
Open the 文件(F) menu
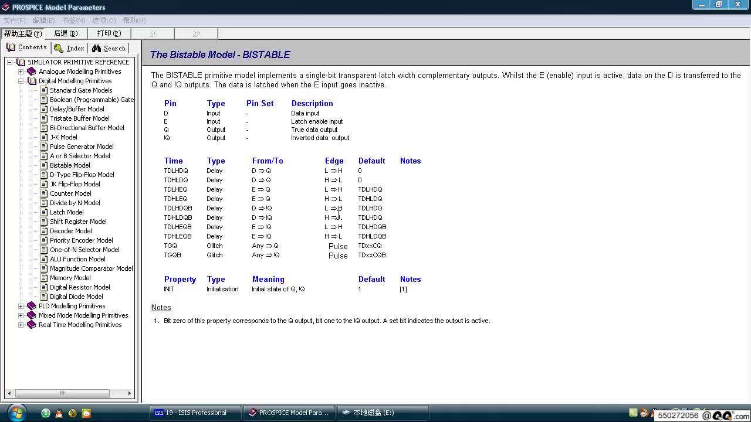14,21
